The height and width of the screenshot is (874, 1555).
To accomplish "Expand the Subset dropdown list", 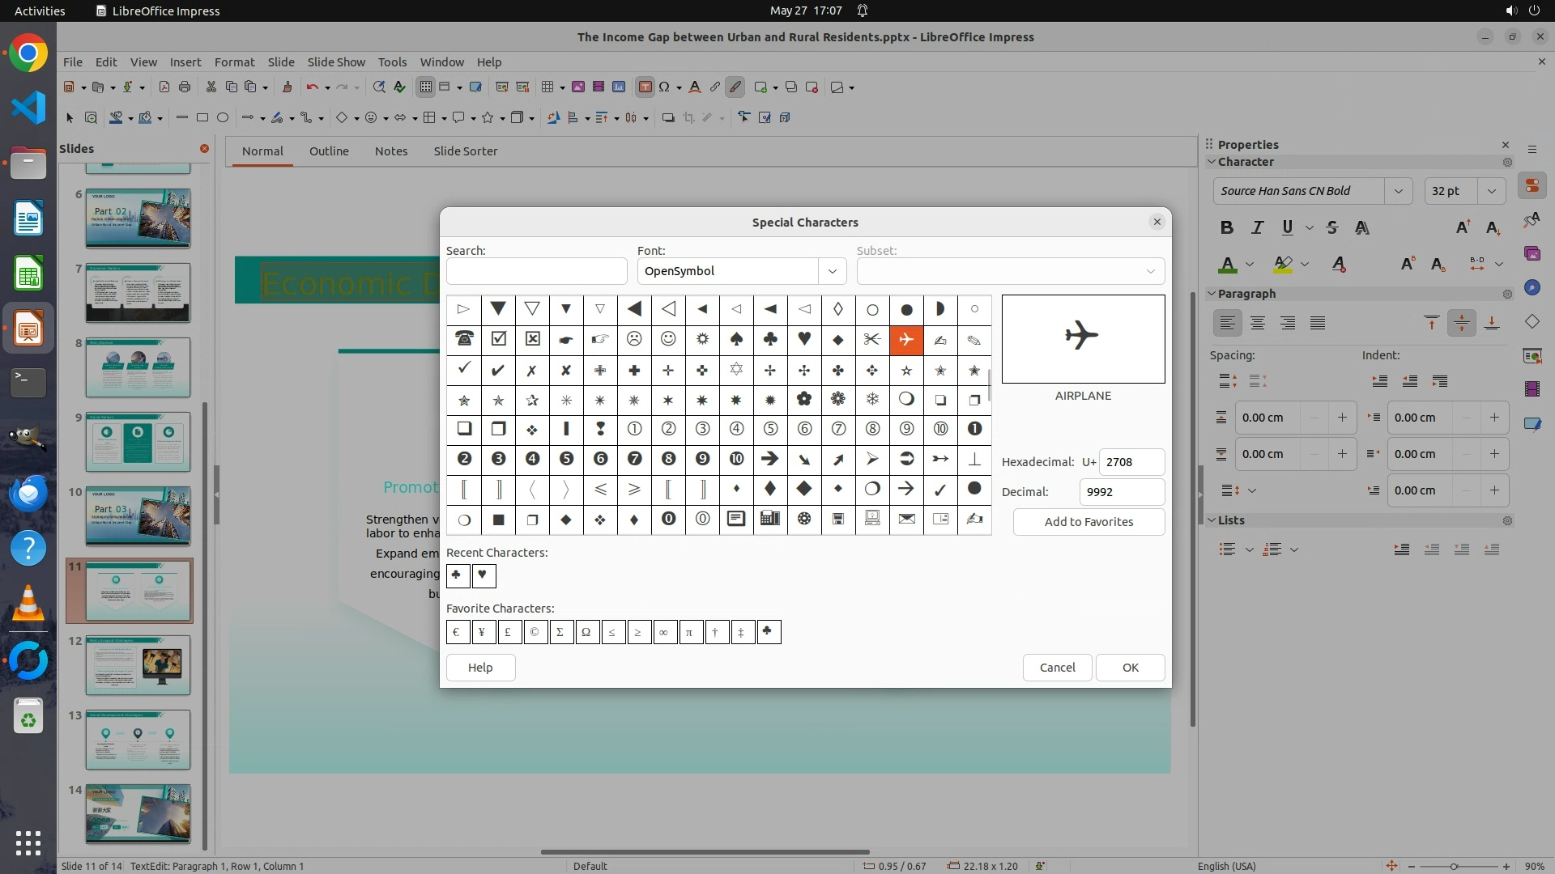I will [1150, 271].
